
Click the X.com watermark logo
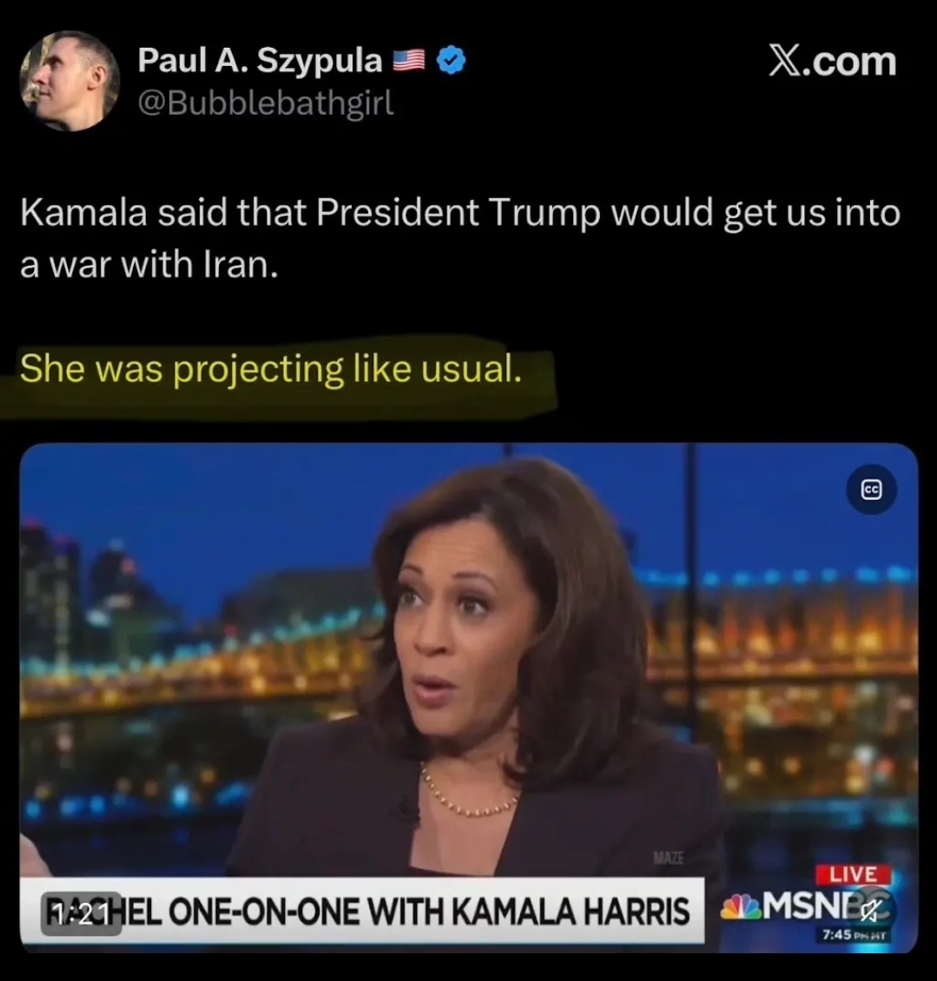(833, 62)
